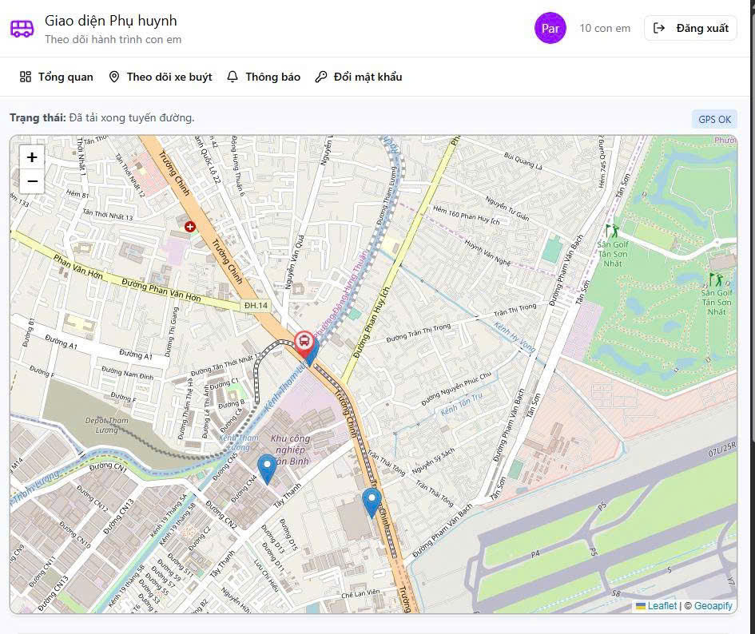Switch to Theo dõi xe buýt tab
The width and height of the screenshot is (755, 634).
tap(161, 77)
